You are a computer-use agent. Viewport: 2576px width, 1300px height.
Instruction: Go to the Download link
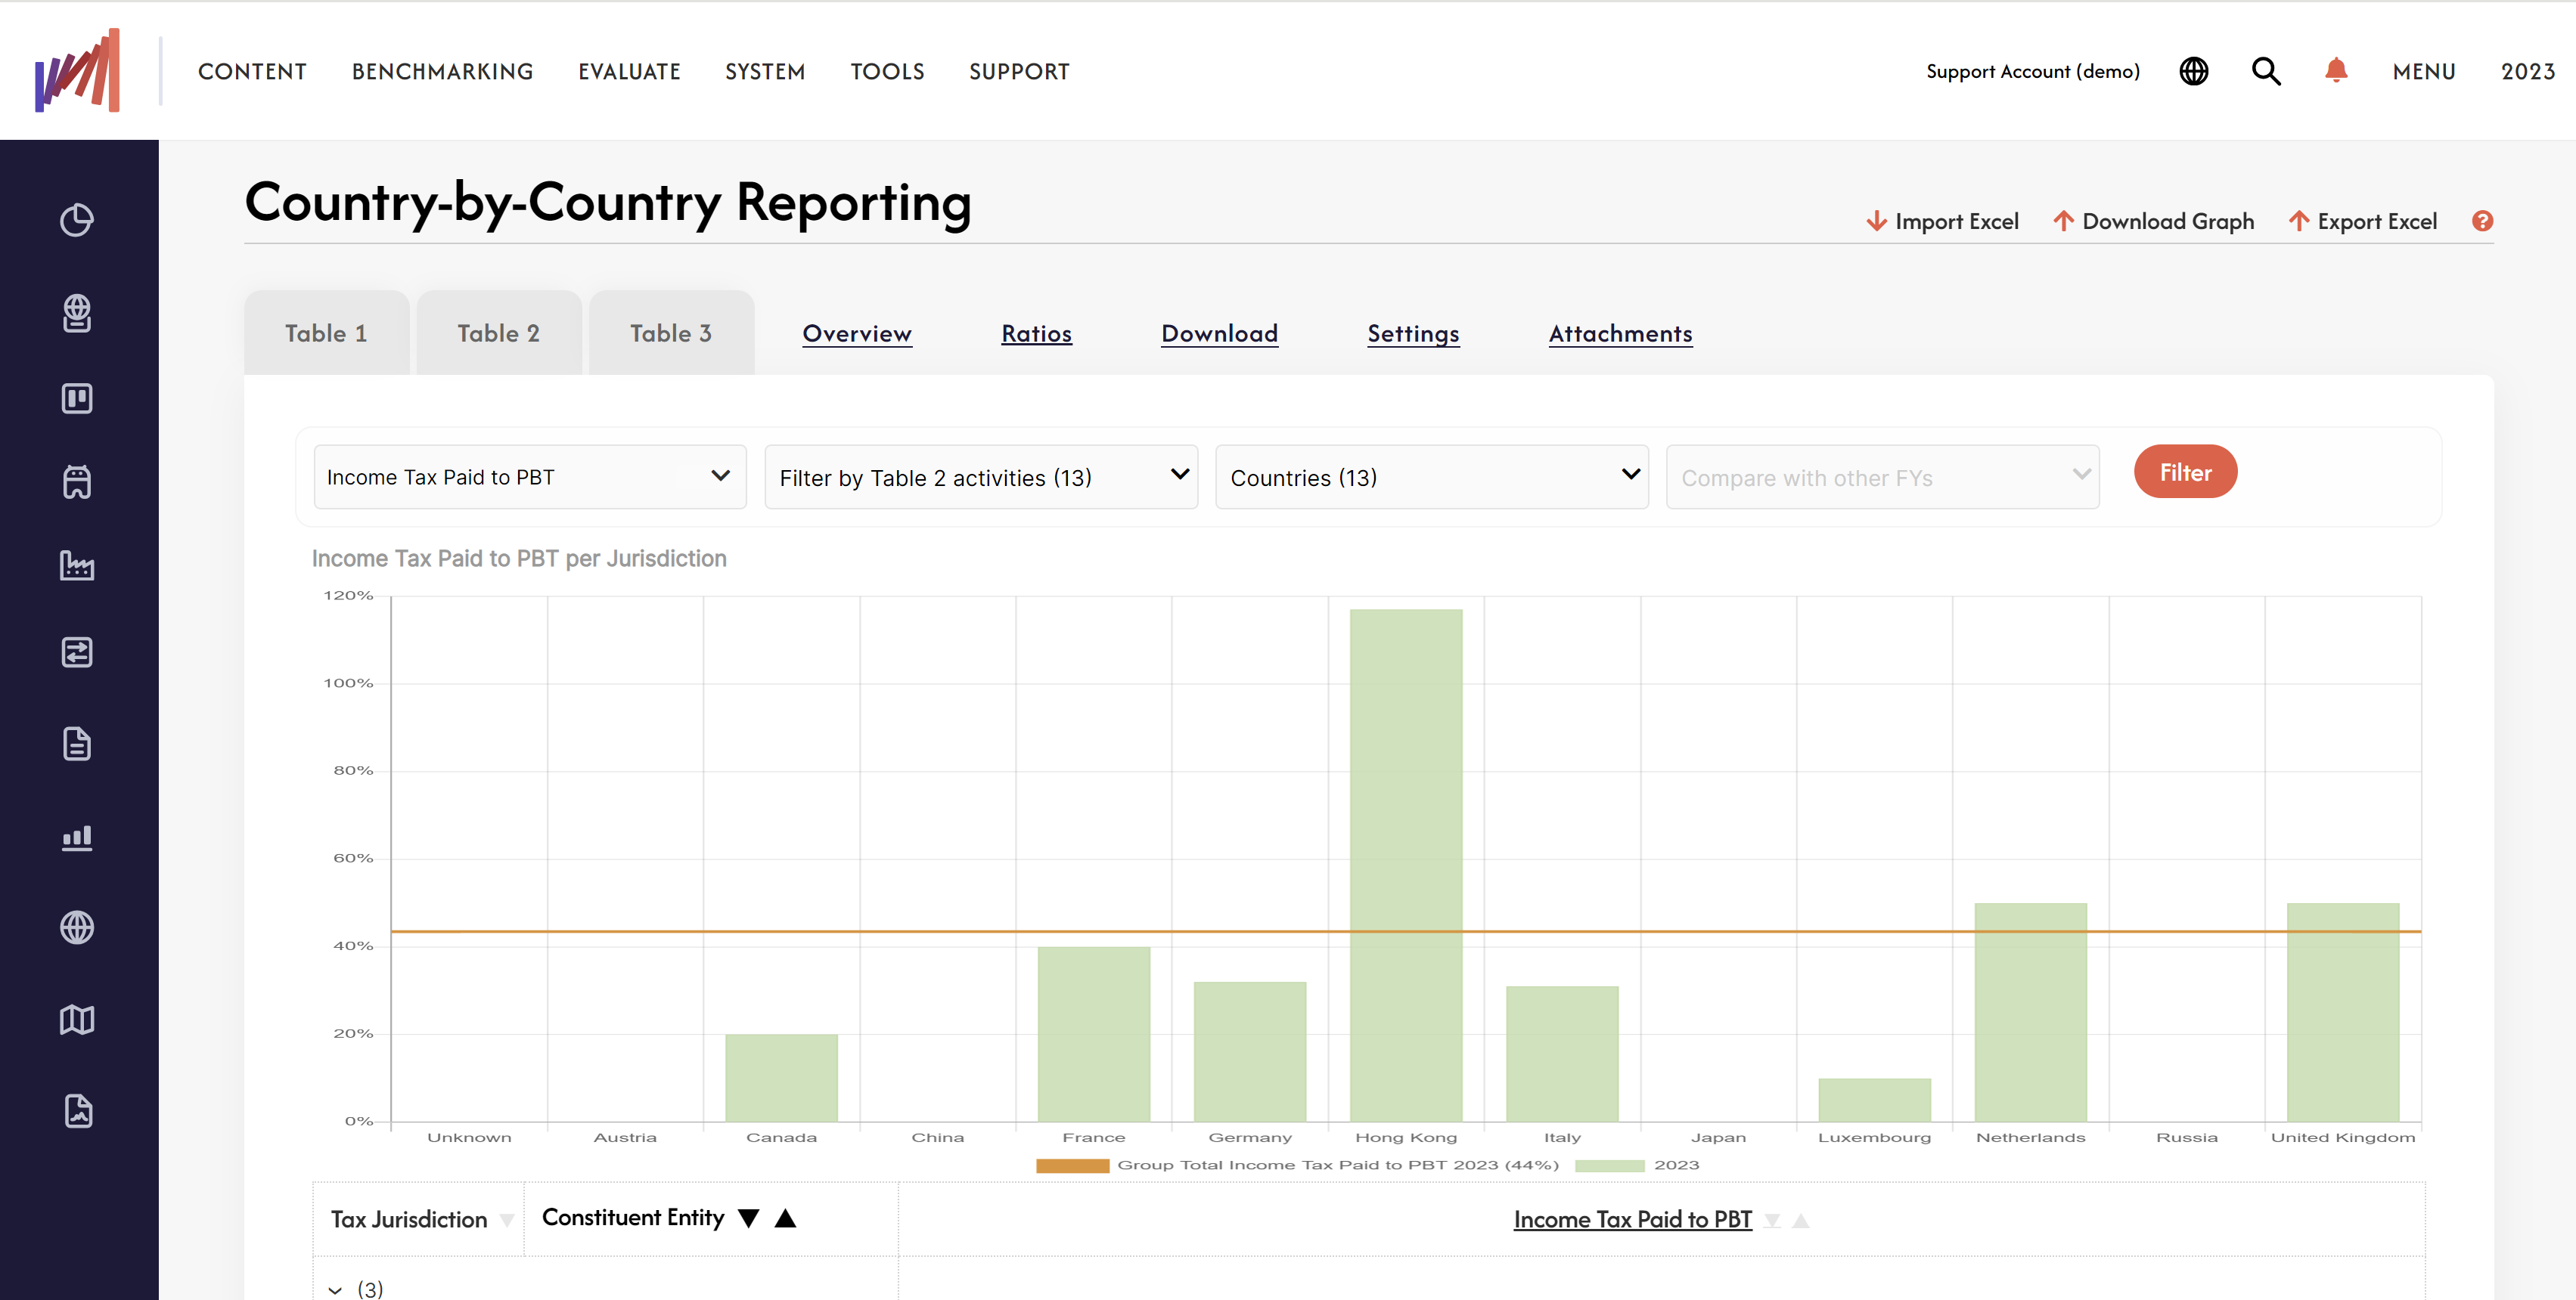click(1219, 333)
